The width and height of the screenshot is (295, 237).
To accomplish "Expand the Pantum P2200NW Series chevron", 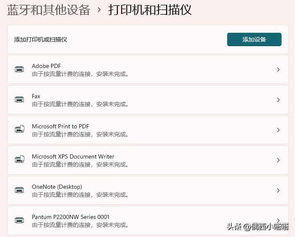I will coord(278,220).
